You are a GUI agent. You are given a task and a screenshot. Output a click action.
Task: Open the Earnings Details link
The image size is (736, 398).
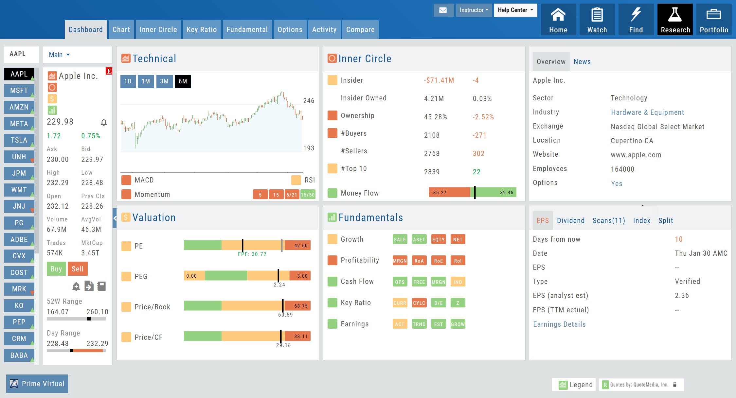tap(559, 324)
